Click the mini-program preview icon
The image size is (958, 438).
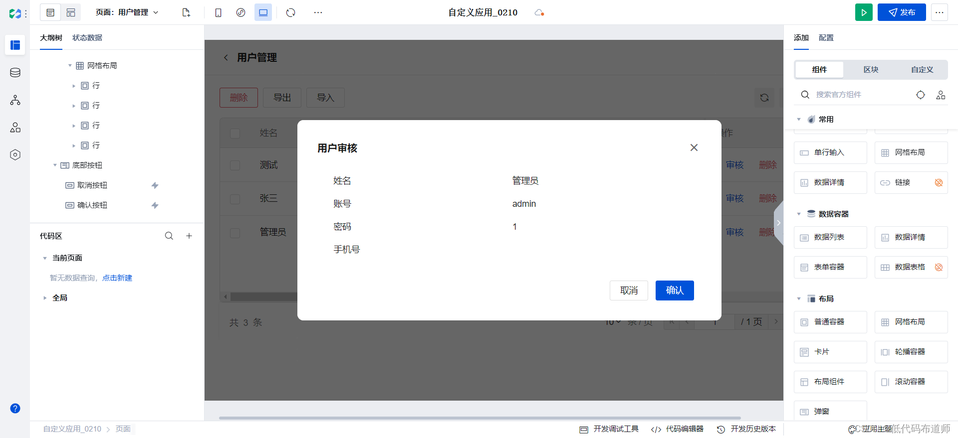[x=240, y=12]
